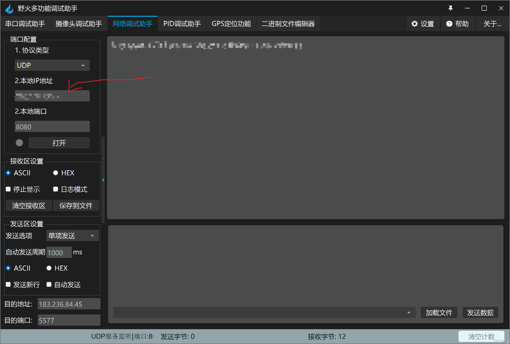Click the 发送数据 button

480,312
